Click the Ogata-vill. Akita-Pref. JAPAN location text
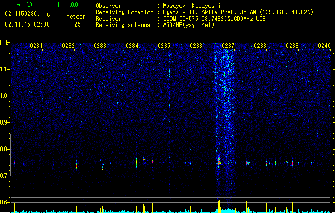 point(238,12)
